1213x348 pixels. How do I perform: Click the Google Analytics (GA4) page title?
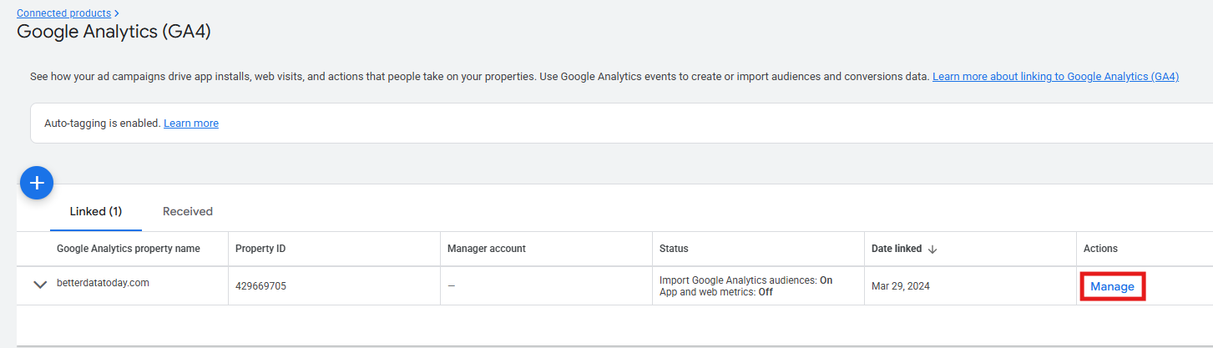(114, 32)
